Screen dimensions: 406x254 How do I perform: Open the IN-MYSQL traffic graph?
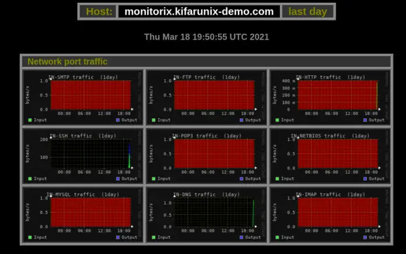(x=83, y=213)
